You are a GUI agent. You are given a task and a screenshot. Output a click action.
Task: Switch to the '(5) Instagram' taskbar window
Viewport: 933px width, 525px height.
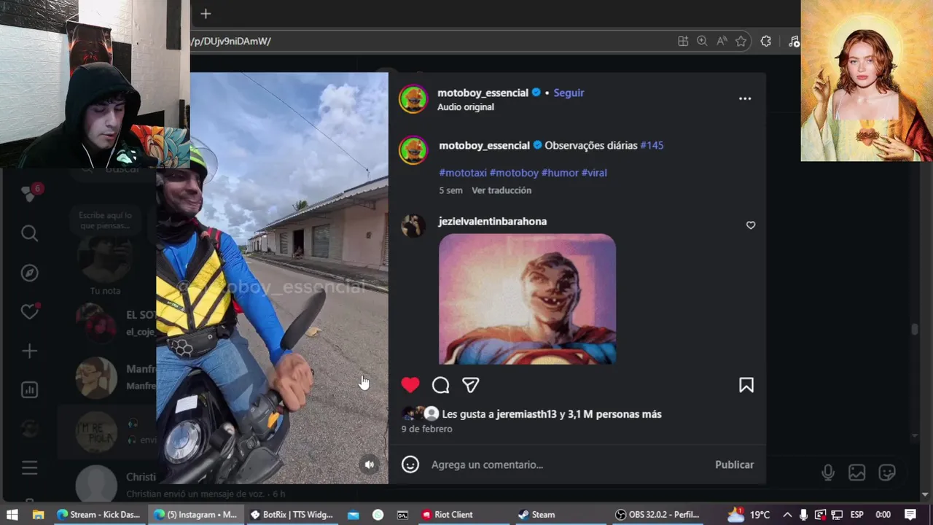[x=195, y=514]
